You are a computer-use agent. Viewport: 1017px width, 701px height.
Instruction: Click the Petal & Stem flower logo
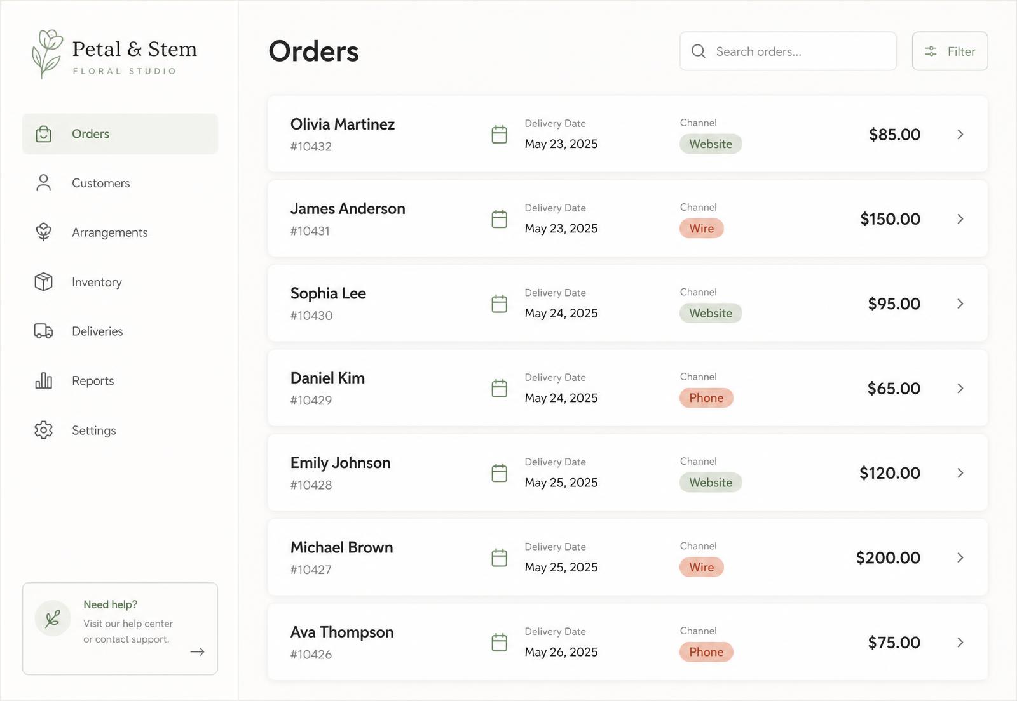(47, 54)
